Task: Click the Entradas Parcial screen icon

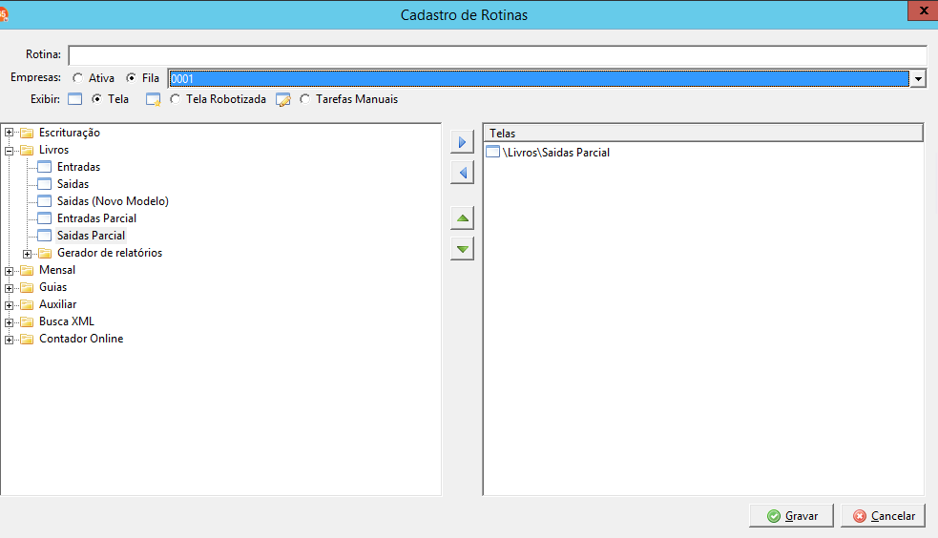Action: [x=44, y=218]
